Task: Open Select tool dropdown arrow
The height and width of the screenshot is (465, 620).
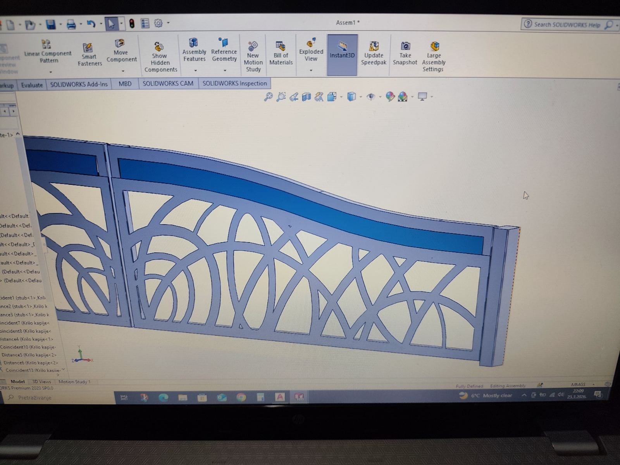Action: (x=121, y=24)
